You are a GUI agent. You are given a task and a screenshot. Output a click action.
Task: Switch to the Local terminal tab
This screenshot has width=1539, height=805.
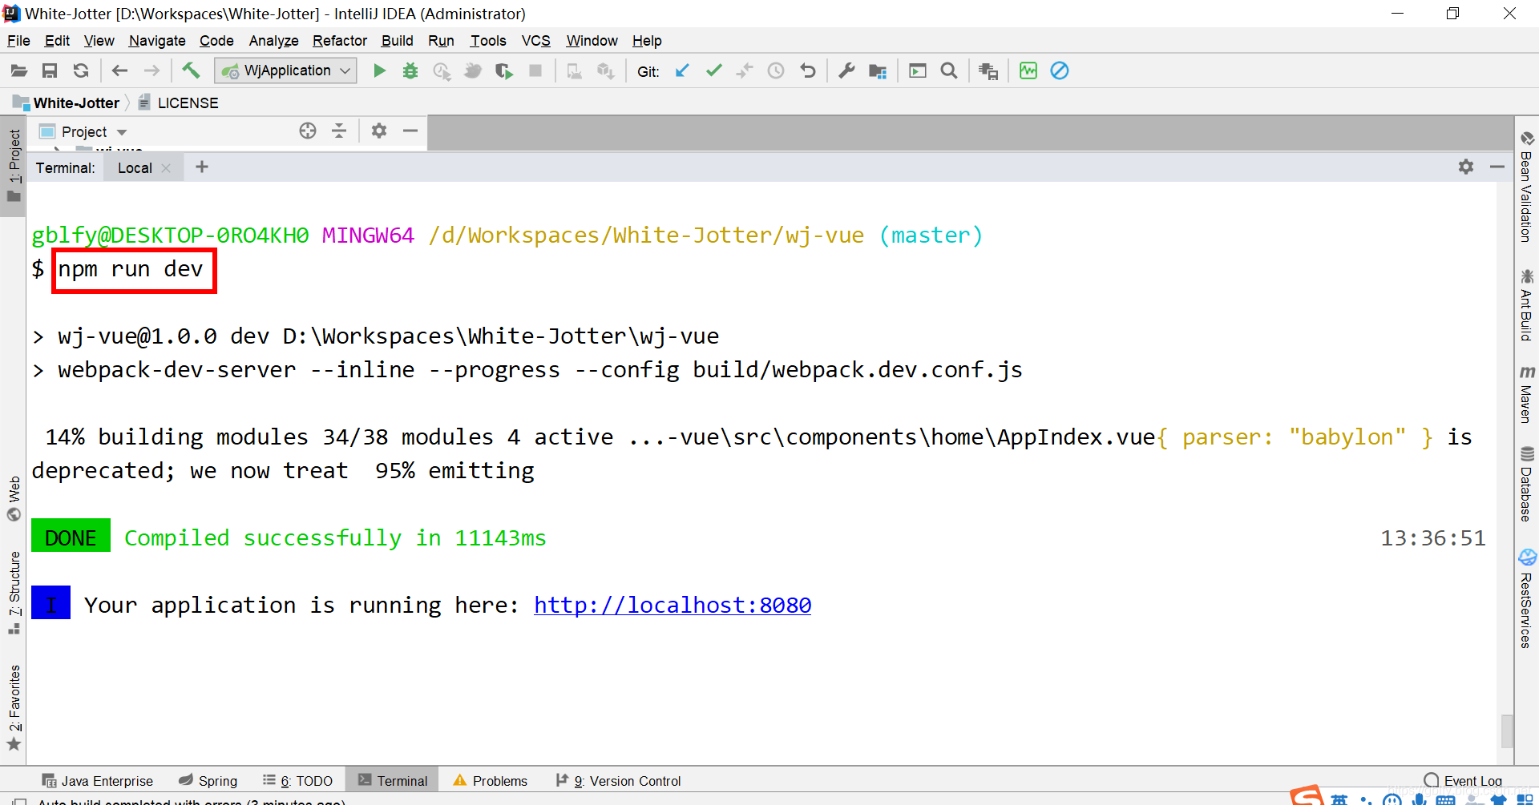135,168
